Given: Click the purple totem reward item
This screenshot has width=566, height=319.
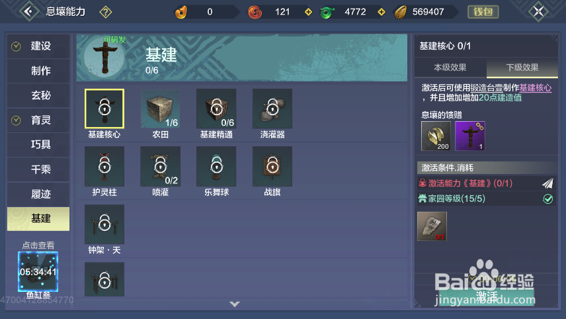Looking at the screenshot, I should click(470, 136).
